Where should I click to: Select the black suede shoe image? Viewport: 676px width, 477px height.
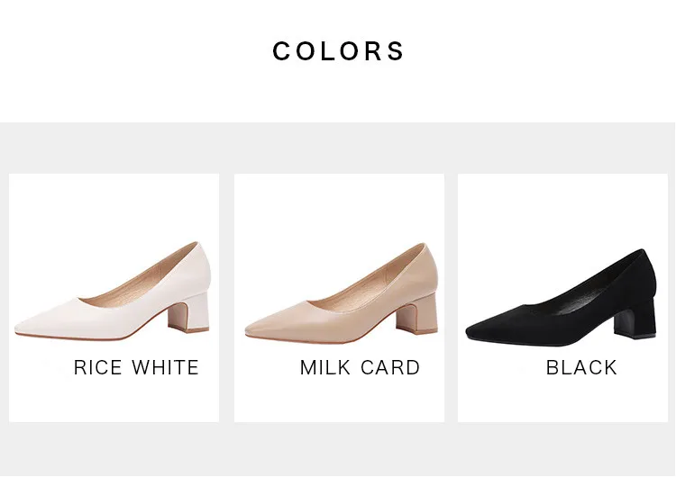pos(561,298)
